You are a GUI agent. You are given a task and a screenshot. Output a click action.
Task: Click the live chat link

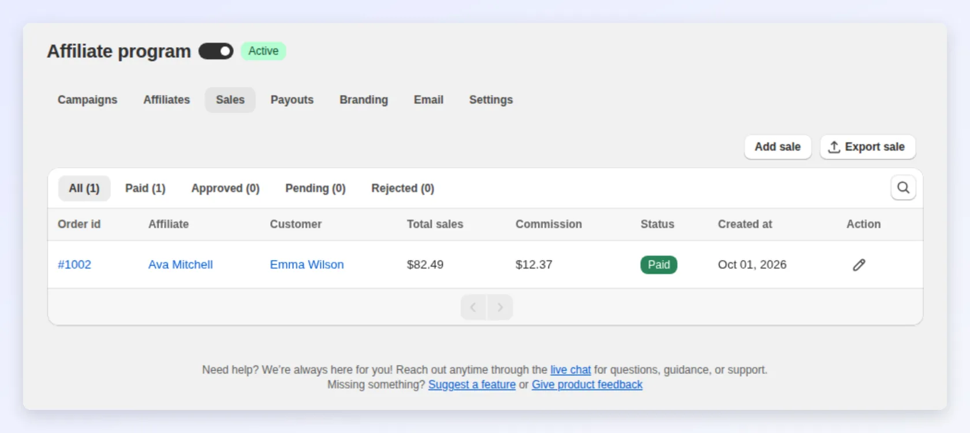coord(570,370)
